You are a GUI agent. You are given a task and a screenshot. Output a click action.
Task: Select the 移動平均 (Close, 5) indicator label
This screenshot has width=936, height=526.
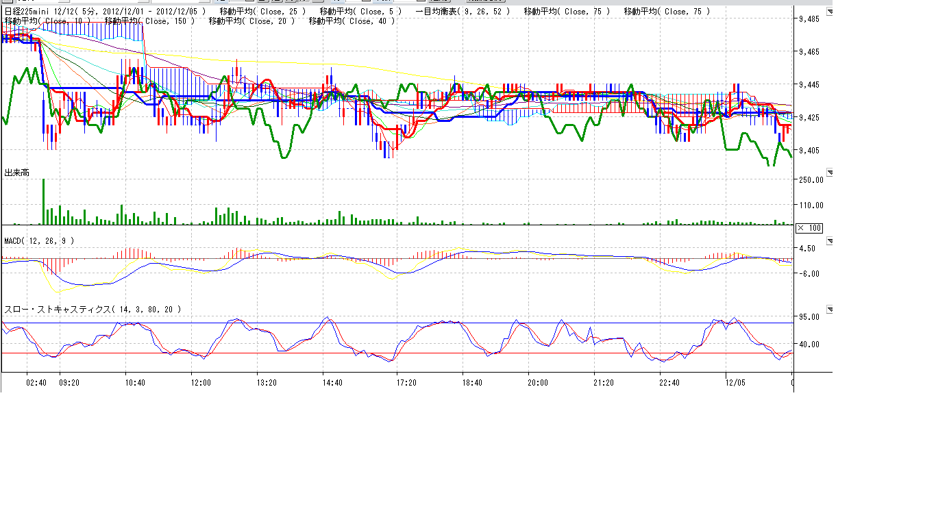coord(360,12)
